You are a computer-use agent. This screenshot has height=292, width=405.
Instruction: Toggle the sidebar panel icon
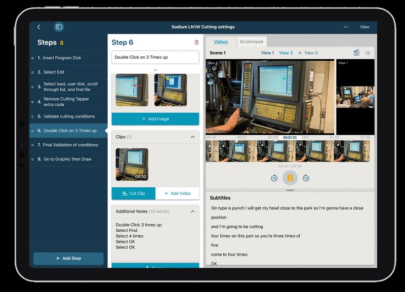pyautogui.click(x=59, y=27)
